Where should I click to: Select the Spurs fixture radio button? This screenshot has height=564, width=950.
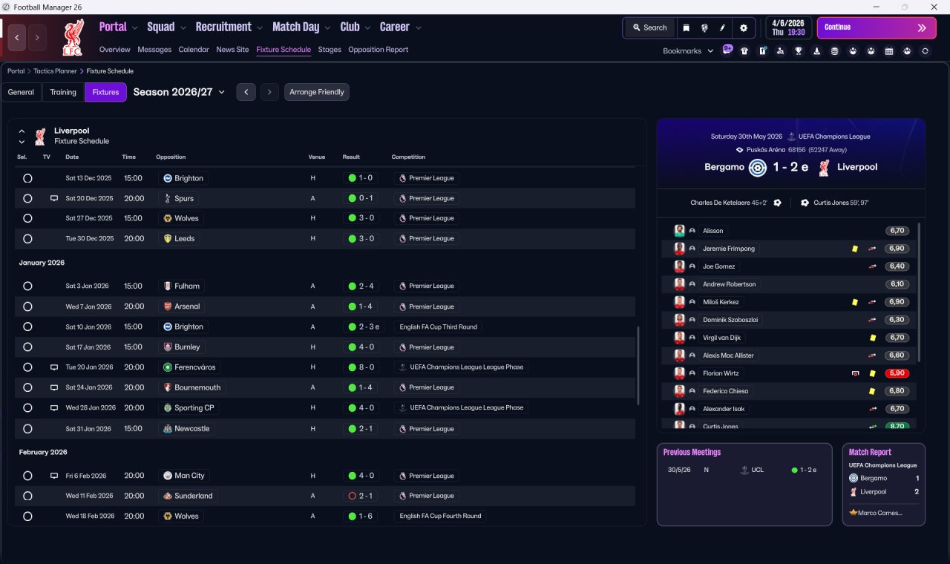point(27,198)
